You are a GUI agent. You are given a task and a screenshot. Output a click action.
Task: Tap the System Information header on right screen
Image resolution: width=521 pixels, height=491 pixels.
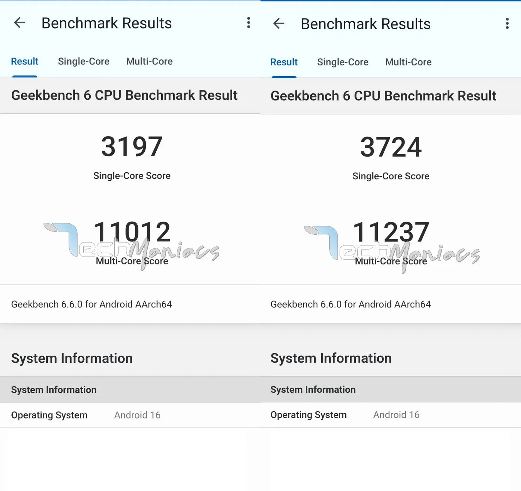(x=331, y=358)
